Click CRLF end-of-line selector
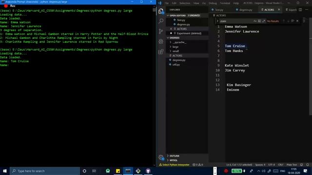312x175 pixels. [281, 165]
